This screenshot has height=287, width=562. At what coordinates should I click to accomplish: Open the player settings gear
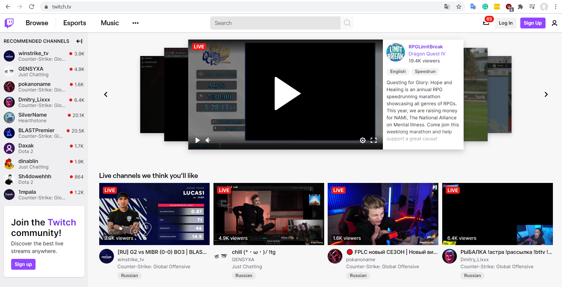[363, 140]
